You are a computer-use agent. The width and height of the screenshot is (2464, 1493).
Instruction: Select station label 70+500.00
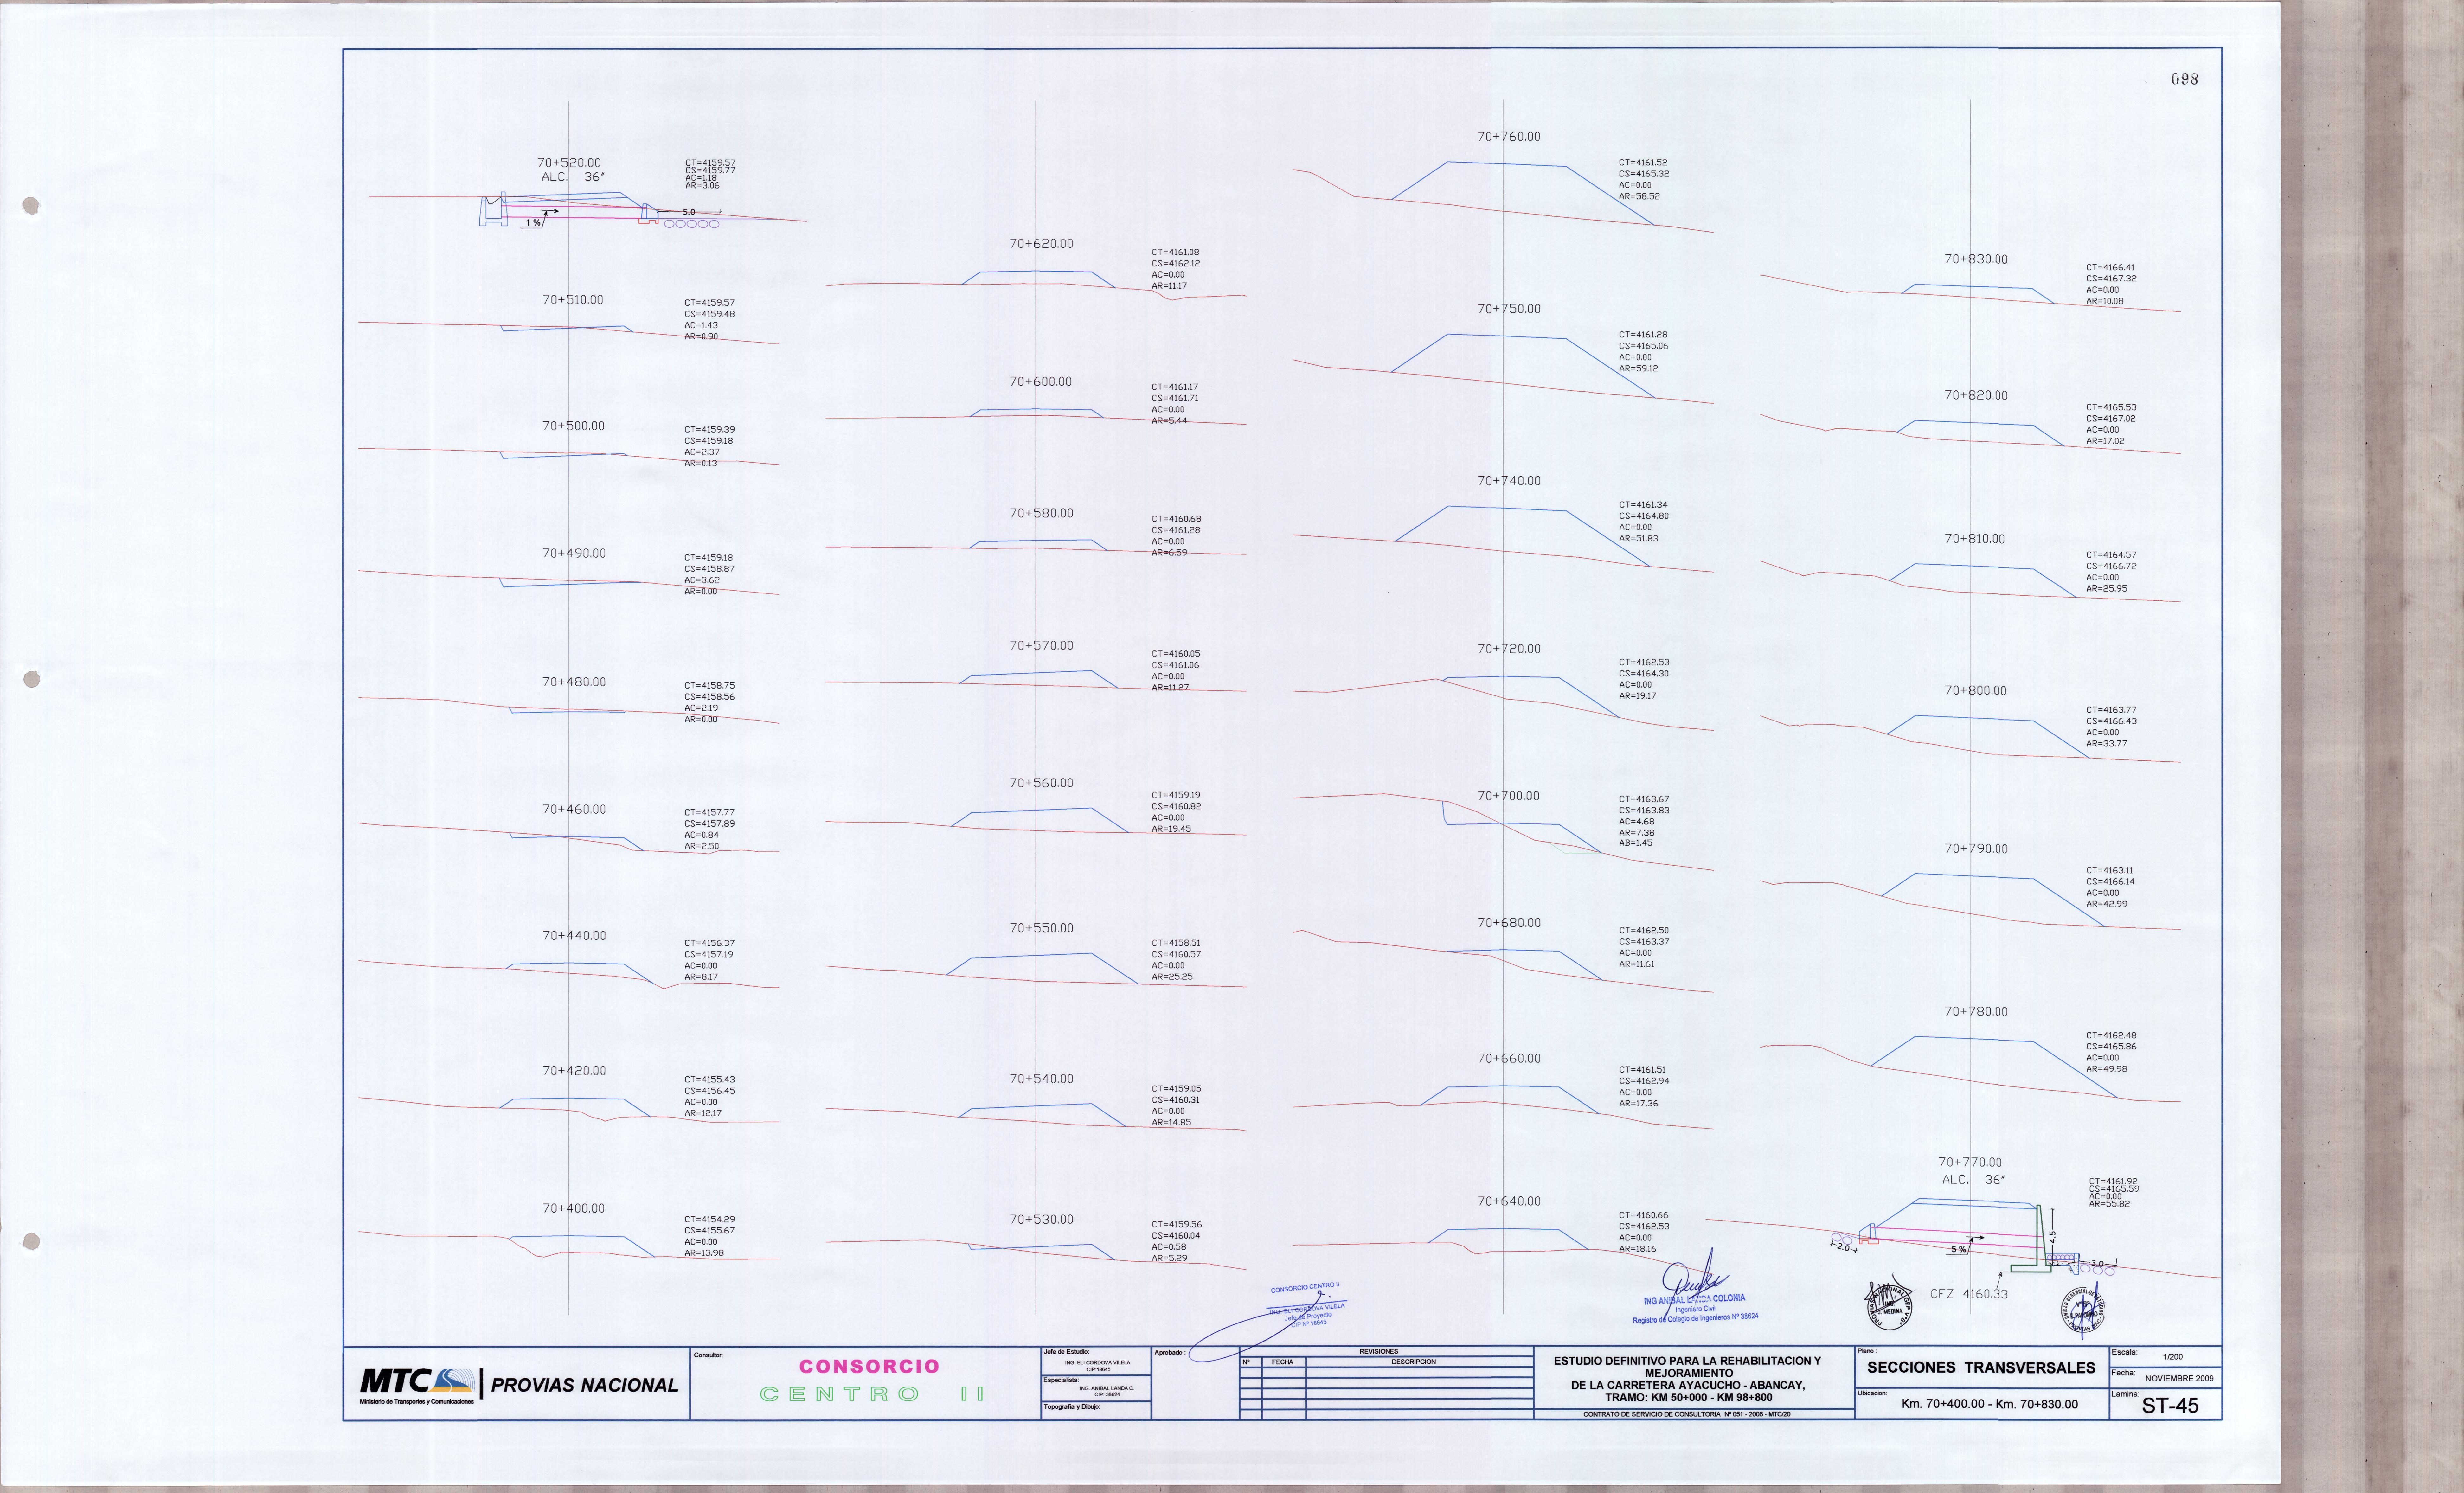click(x=573, y=426)
